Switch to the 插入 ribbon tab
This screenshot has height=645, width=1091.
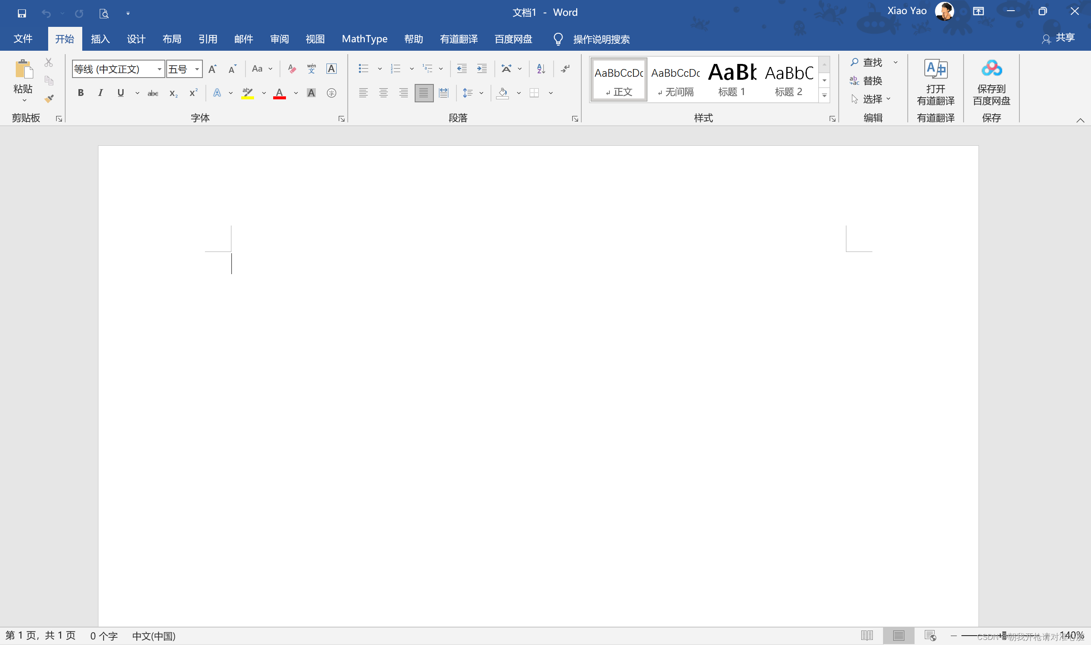coord(100,39)
